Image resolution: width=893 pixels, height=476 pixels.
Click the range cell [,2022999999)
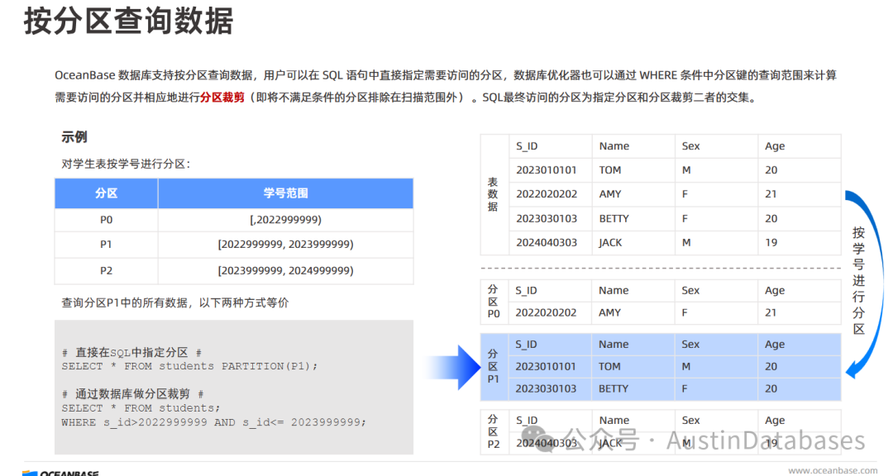pyautogui.click(x=285, y=220)
